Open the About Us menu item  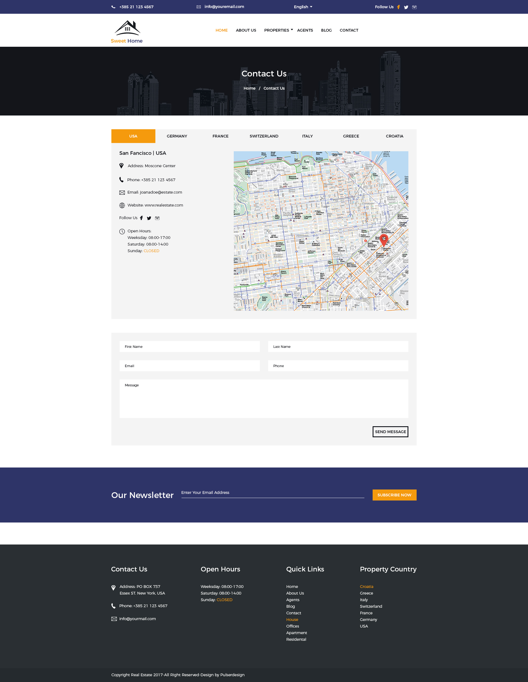coord(246,30)
